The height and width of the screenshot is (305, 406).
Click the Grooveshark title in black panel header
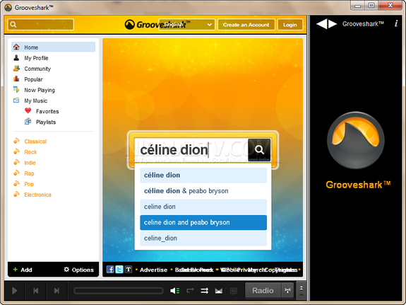[x=363, y=24]
